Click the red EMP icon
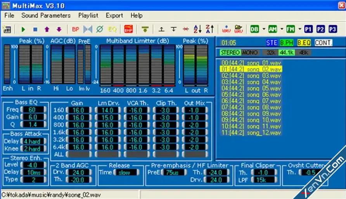The image size is (346, 199). click(x=128, y=29)
